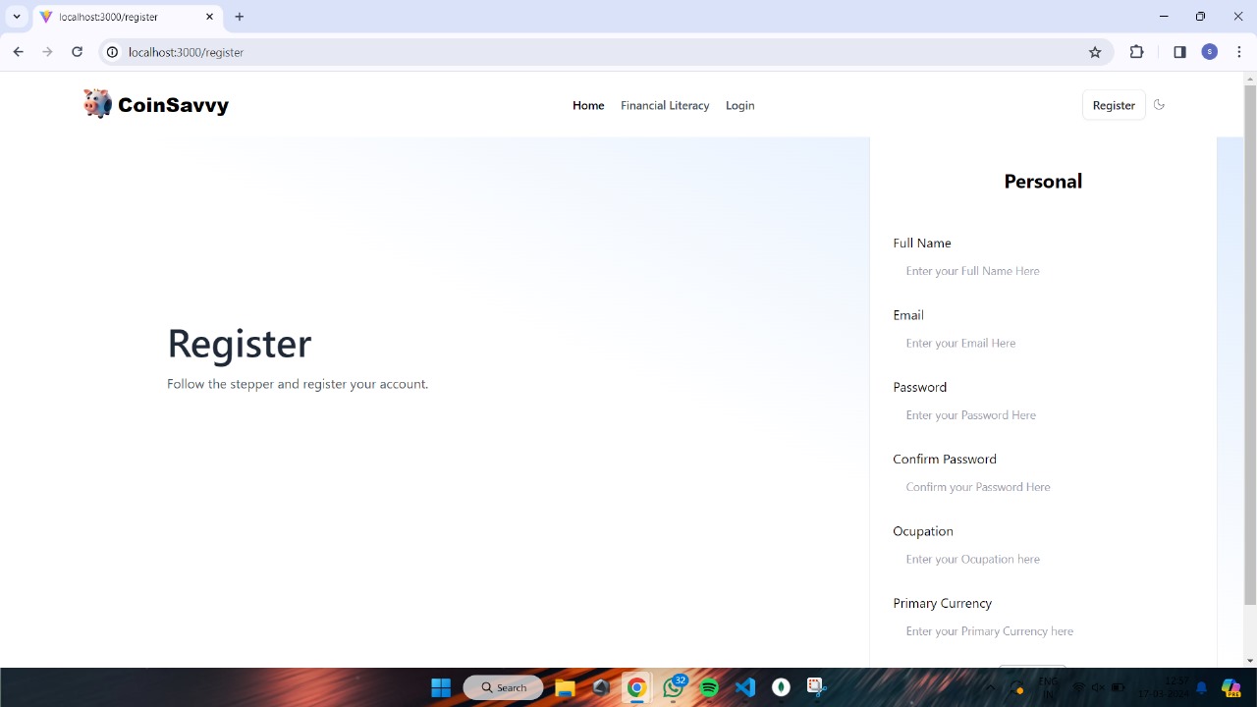Viewport: 1257px width, 707px height.
Task: Toggle dark mode with the moon icon
Action: [x=1159, y=105]
